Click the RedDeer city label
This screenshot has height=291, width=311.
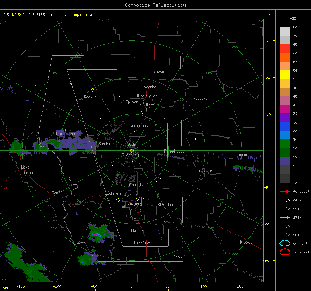pyautogui.click(x=147, y=105)
